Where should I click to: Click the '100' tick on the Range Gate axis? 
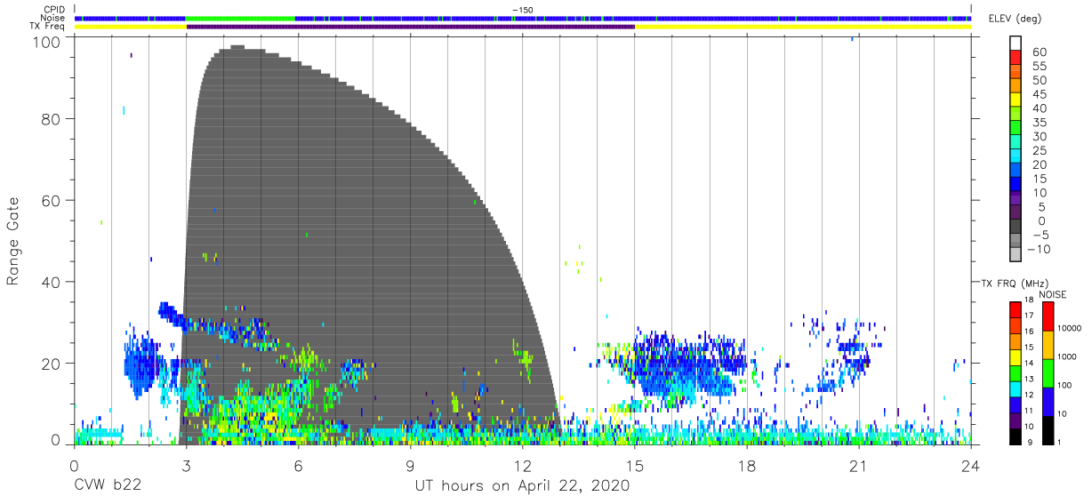pos(48,41)
